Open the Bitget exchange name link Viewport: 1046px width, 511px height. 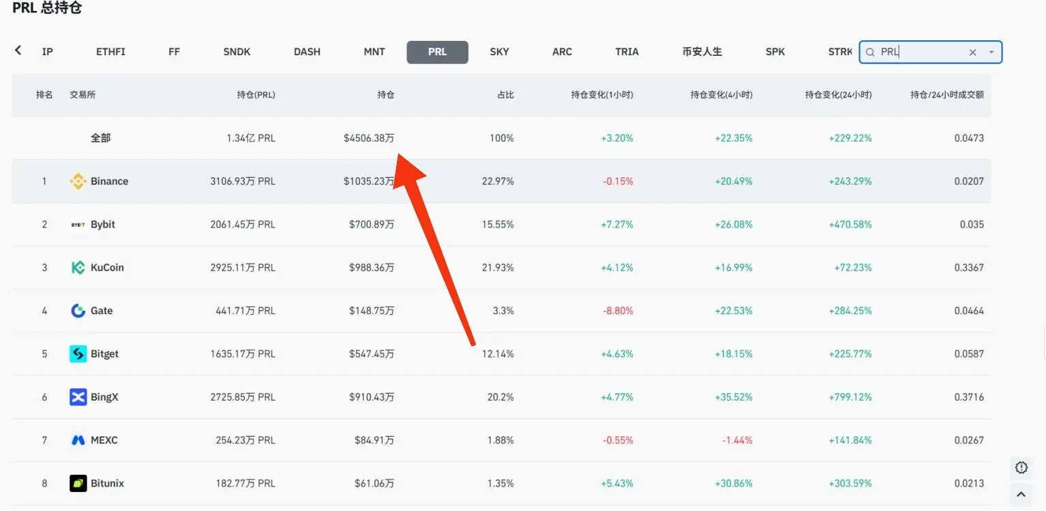(104, 354)
